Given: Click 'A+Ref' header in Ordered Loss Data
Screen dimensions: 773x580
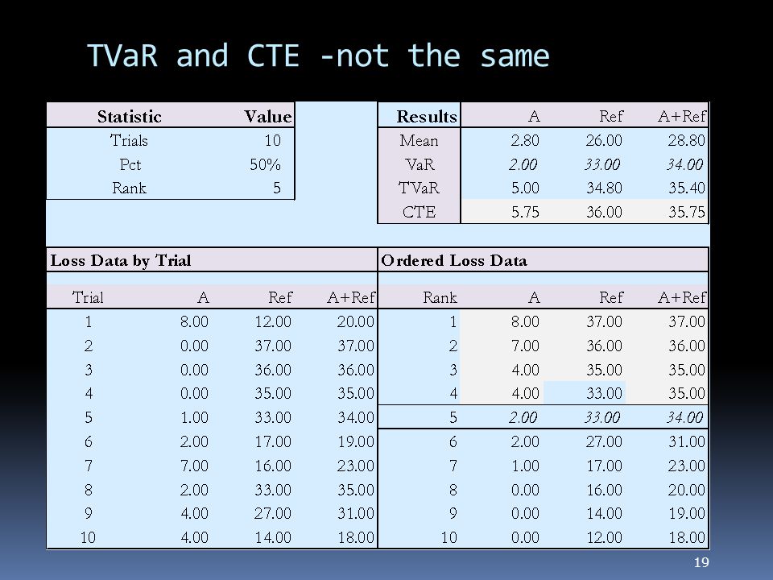Looking at the screenshot, I should (682, 297).
